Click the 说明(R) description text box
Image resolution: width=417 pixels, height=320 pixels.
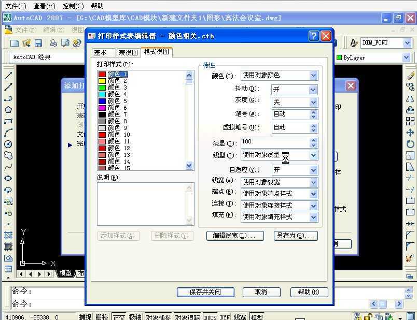pos(145,204)
